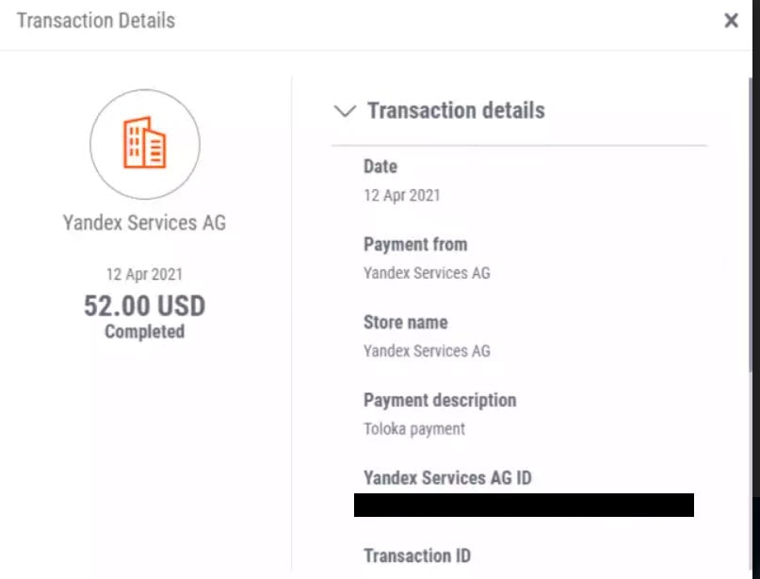Screen dimensions: 760x579
Task: Click the Date field label
Action: pos(380,167)
